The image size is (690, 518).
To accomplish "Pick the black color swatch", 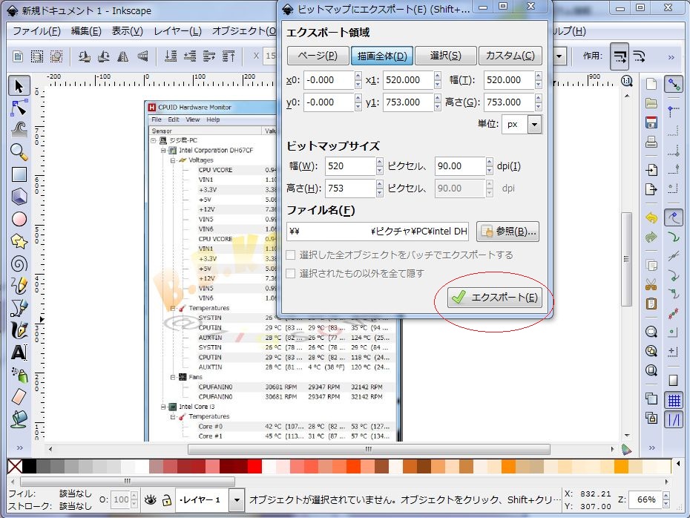I will [29, 467].
